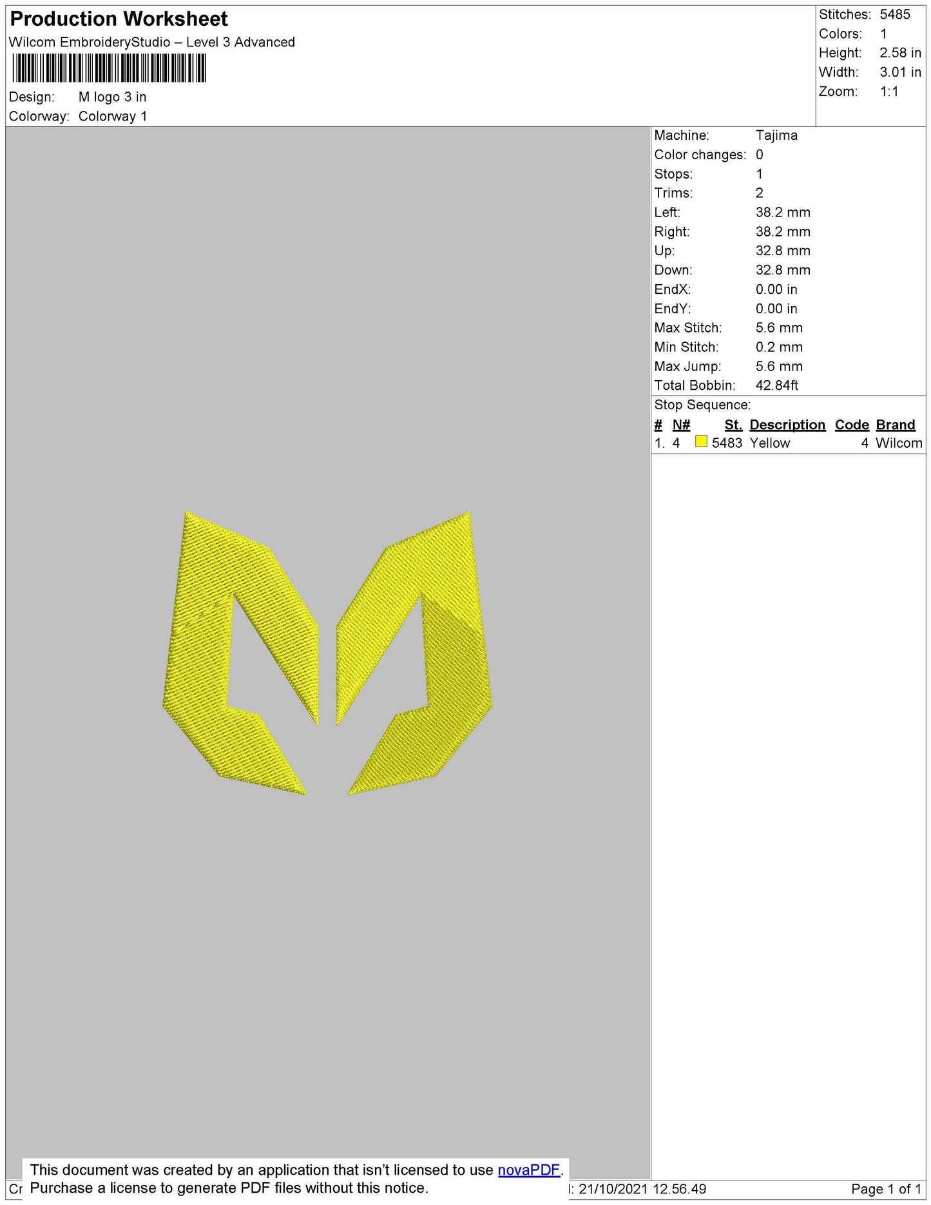Click the 'Code' column header

852,425
